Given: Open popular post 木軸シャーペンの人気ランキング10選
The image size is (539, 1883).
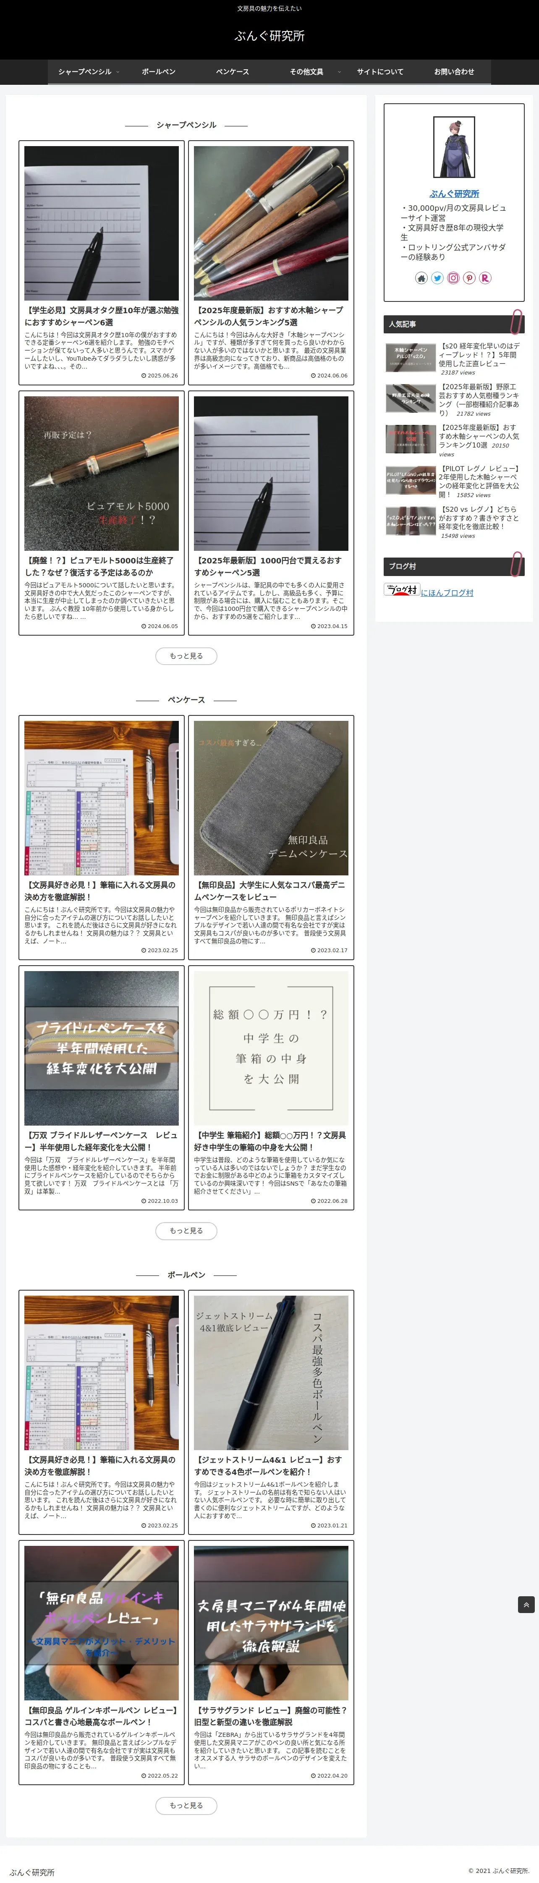Looking at the screenshot, I should pos(454,441).
